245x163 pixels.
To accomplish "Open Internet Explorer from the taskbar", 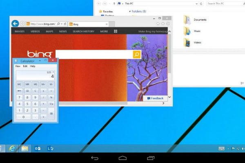I will [12, 148].
